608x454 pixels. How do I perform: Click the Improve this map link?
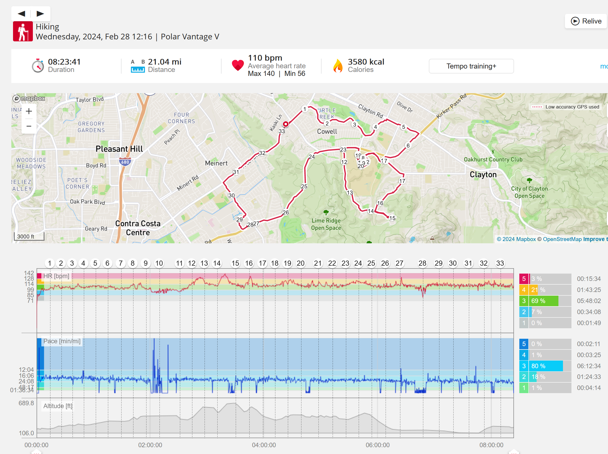tap(595, 239)
